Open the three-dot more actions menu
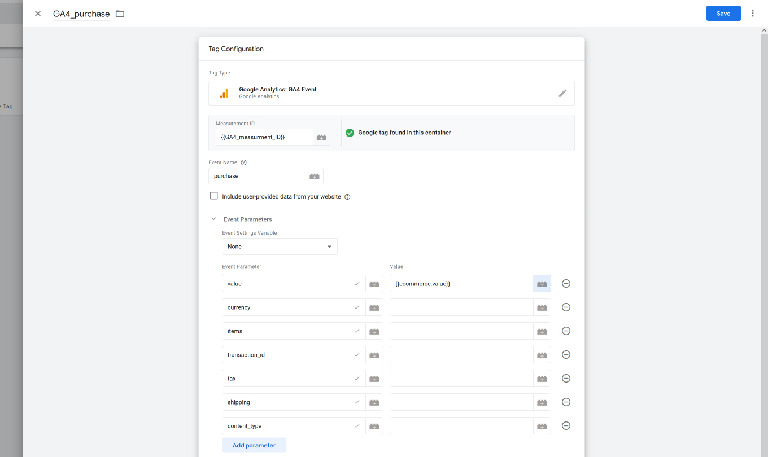 pyautogui.click(x=753, y=14)
